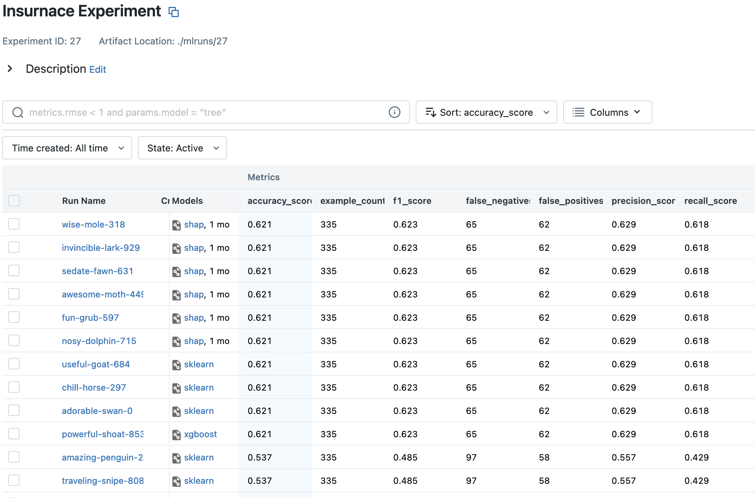Tick the useful-goat-684 run checkbox
755x498 pixels.
coord(14,364)
